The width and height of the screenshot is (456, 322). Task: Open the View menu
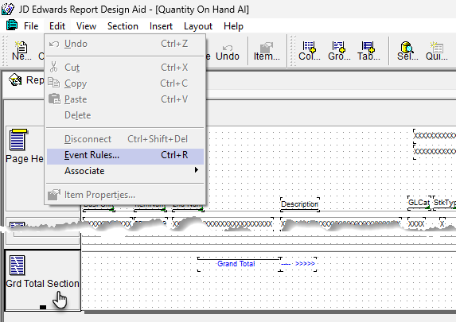click(86, 26)
